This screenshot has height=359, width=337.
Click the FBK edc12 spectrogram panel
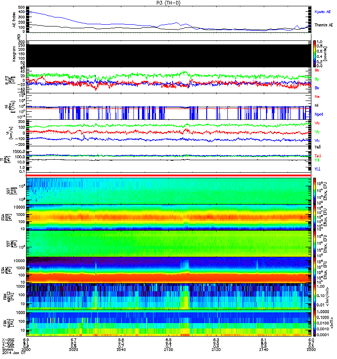pyautogui.click(x=168, y=297)
